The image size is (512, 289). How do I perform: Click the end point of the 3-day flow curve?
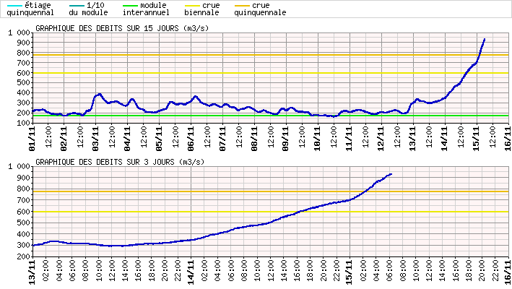(x=391, y=174)
